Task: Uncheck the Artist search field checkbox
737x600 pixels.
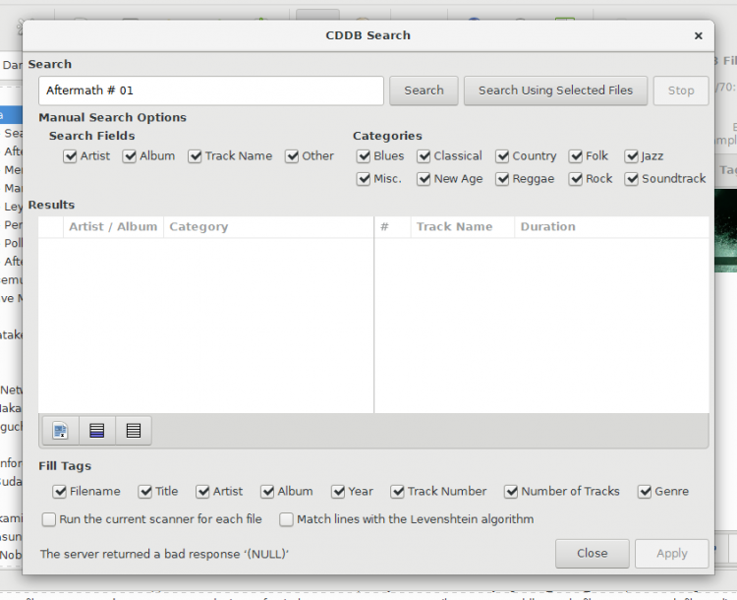Action: pyautogui.click(x=70, y=156)
